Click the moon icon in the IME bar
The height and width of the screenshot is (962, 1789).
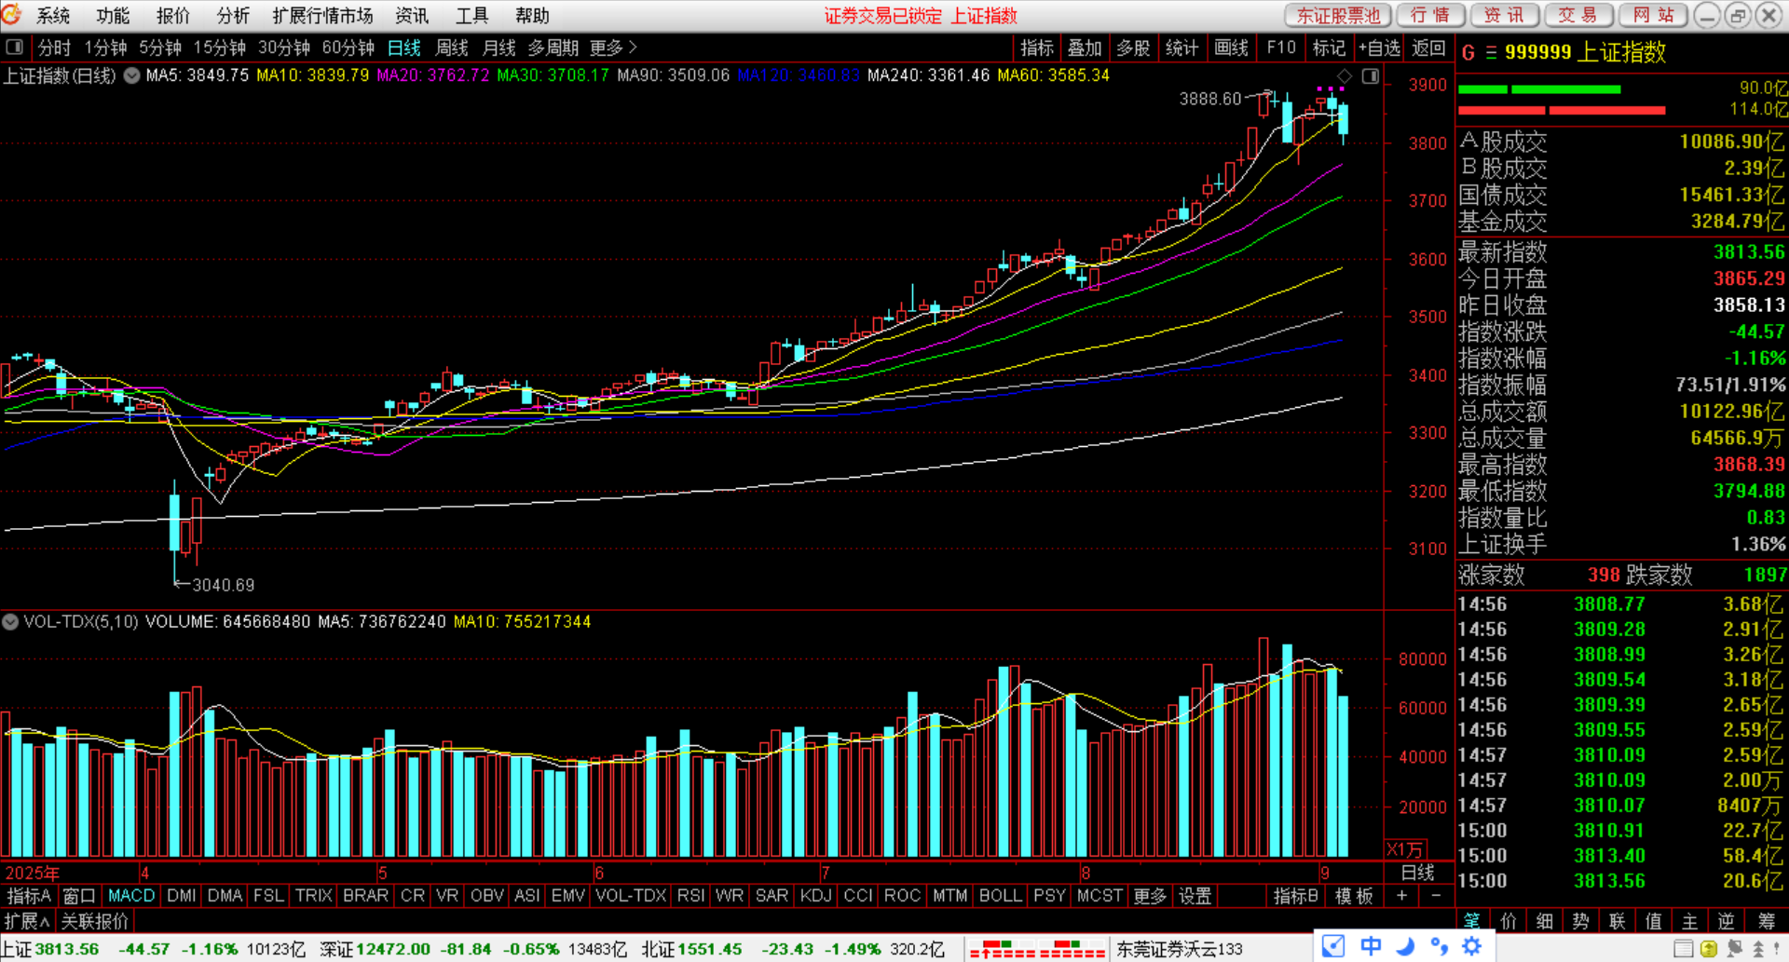[1405, 947]
